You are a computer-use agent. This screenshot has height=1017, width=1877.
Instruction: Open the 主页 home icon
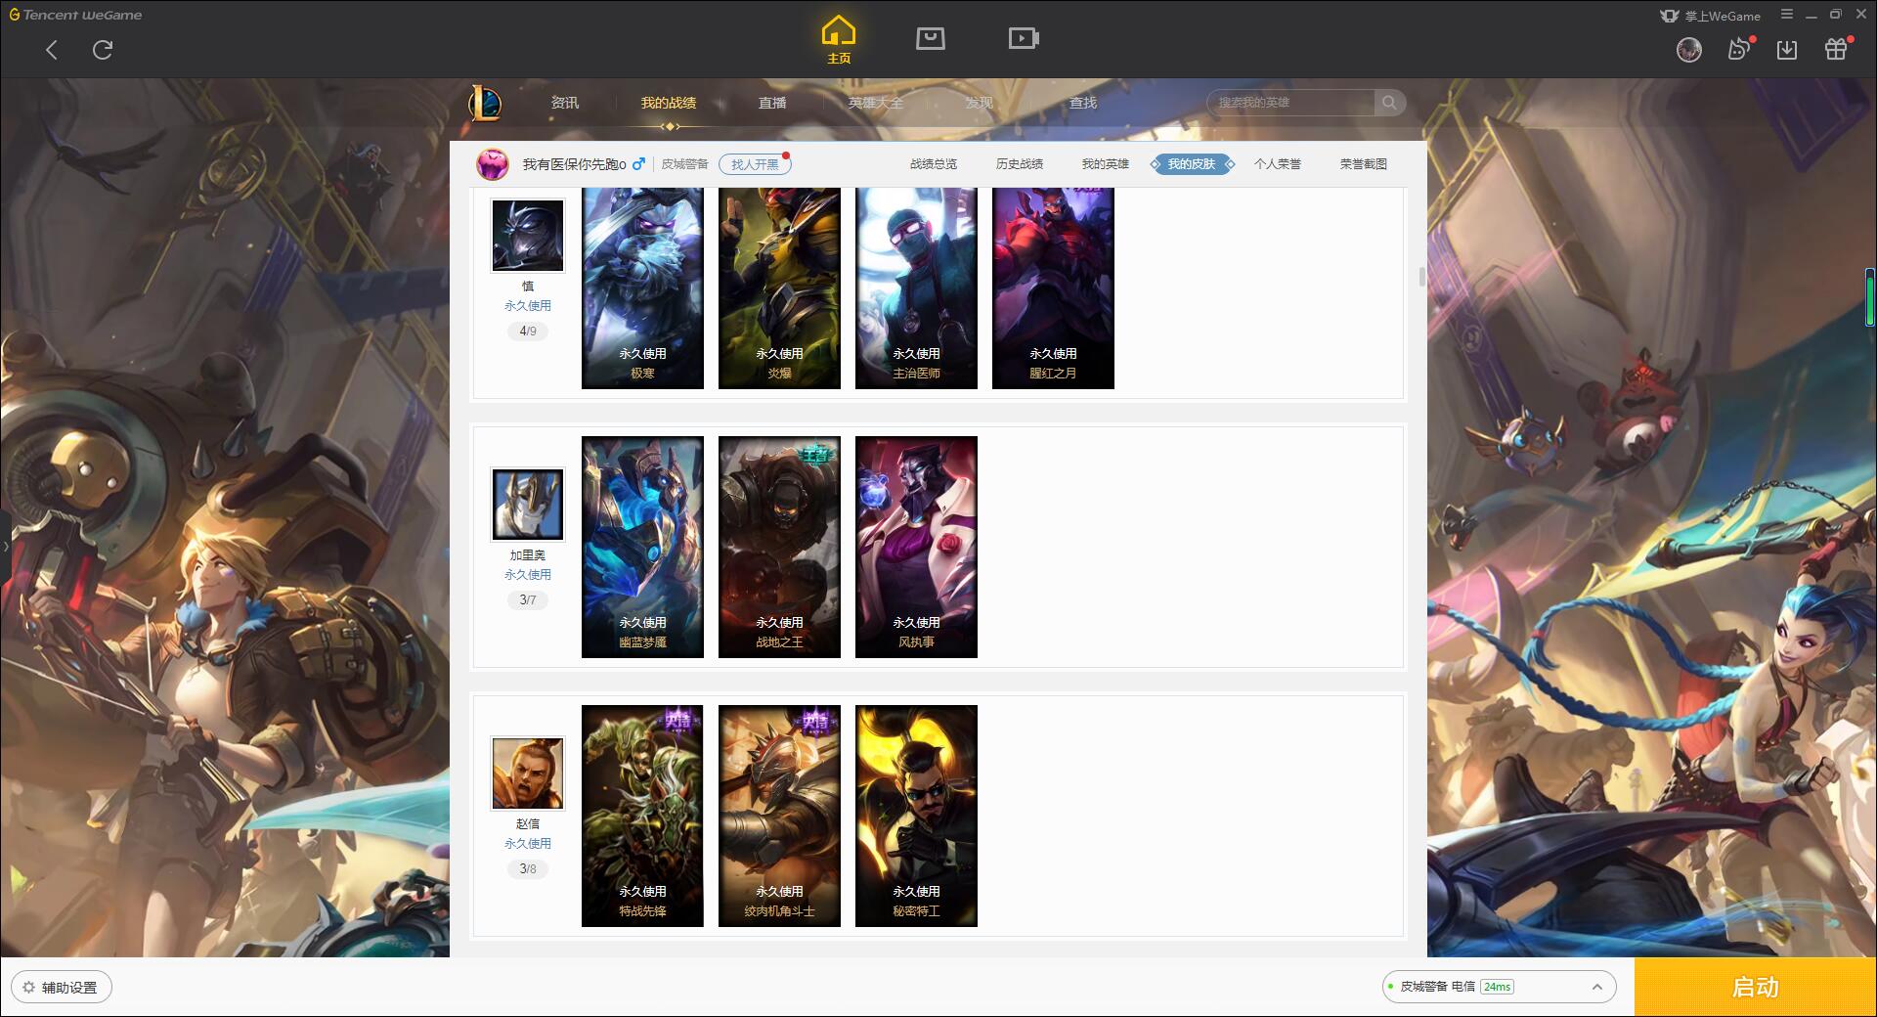click(x=839, y=40)
